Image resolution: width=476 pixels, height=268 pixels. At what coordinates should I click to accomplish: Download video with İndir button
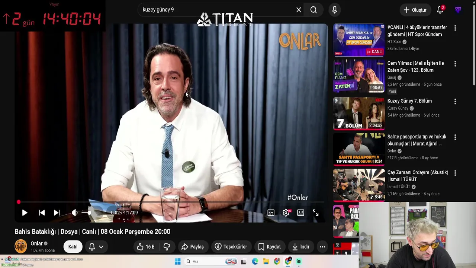pyautogui.click(x=301, y=247)
